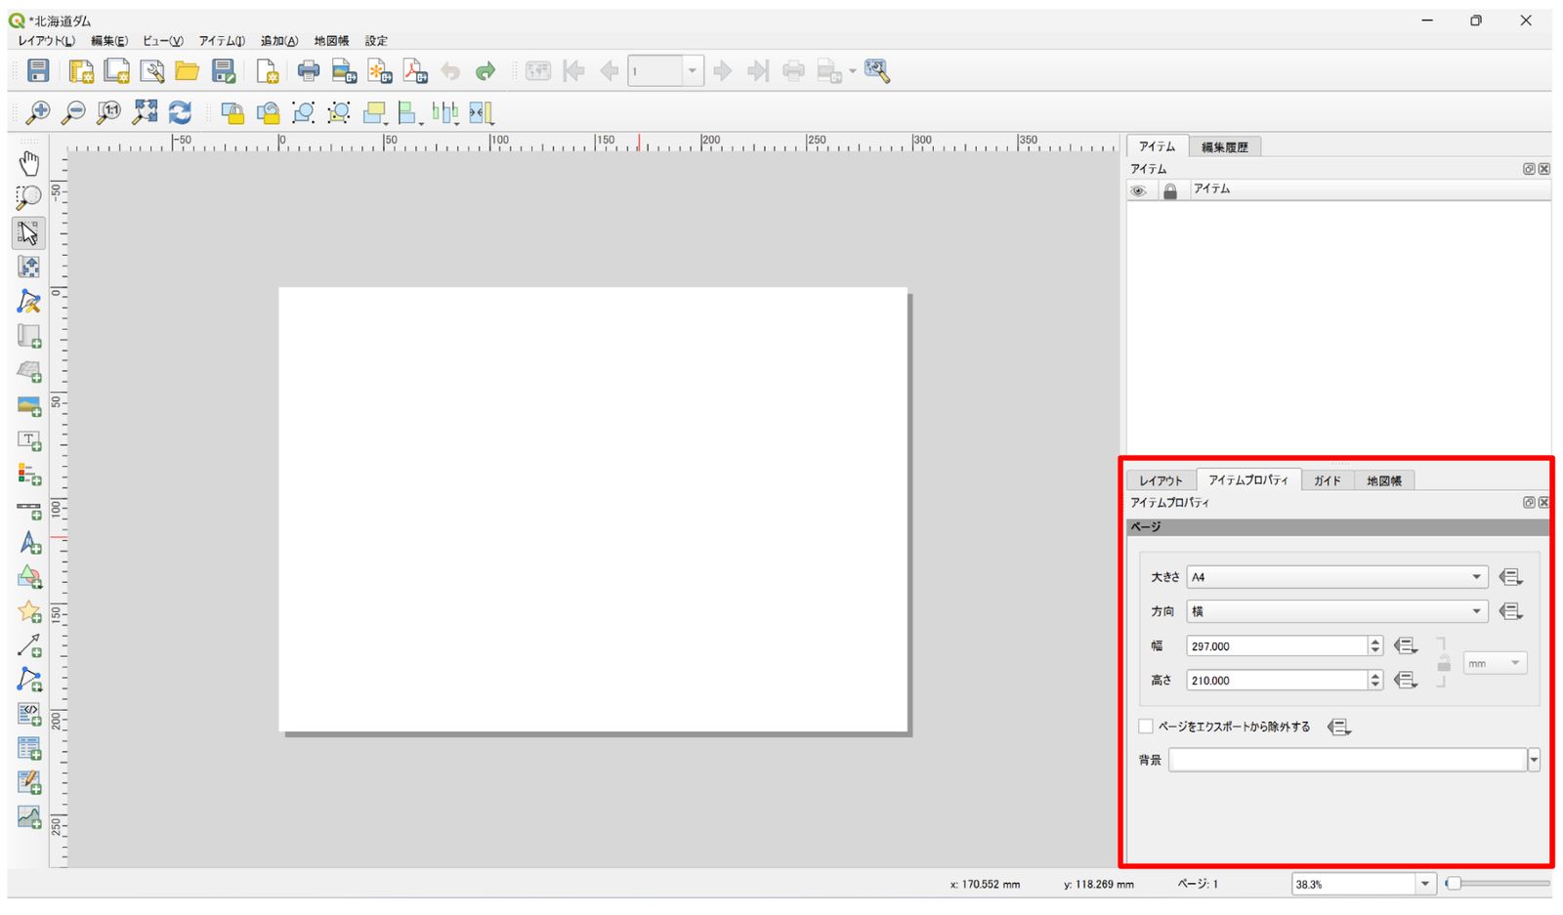Toggle the eye visibility column header
The height and width of the screenshot is (915, 1563).
click(1138, 190)
